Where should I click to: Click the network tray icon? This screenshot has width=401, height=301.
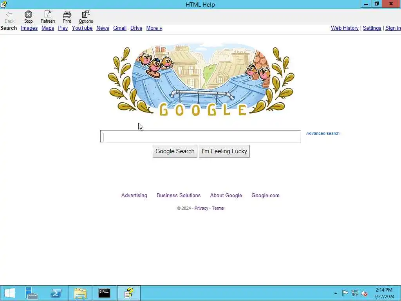[x=355, y=293]
